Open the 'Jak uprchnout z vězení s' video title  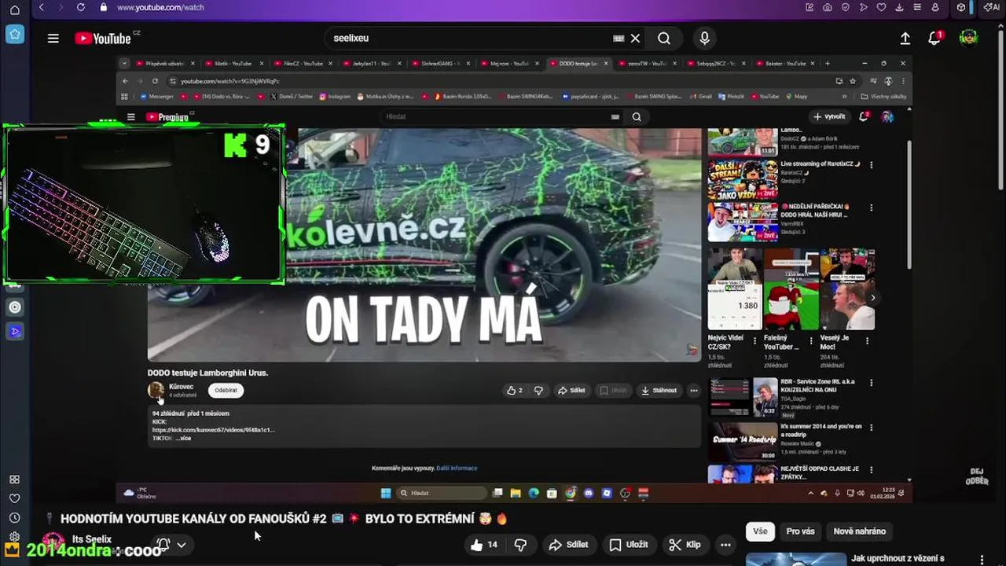pyautogui.click(x=898, y=559)
